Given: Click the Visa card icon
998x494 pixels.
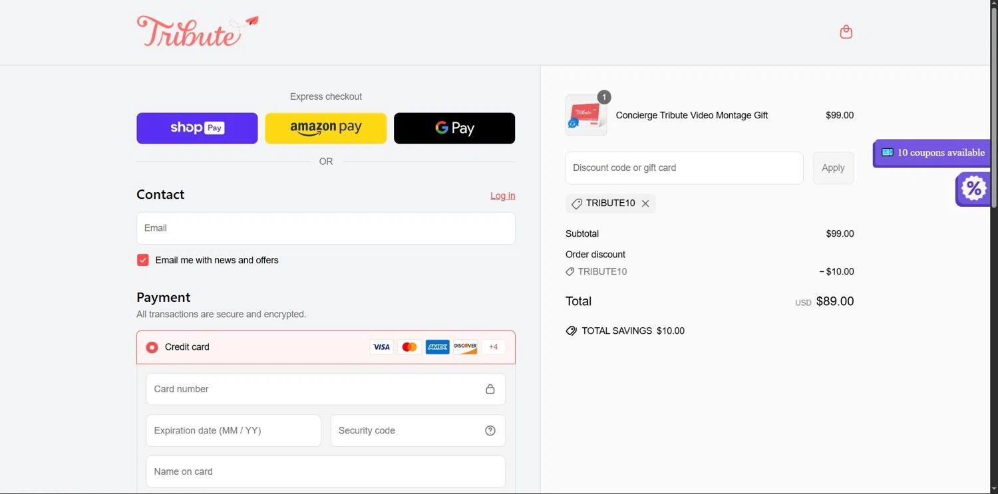Looking at the screenshot, I should click(381, 347).
